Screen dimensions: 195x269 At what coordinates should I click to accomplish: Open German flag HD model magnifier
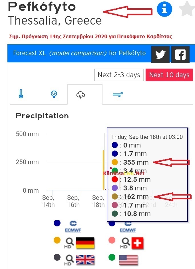[69, 243]
